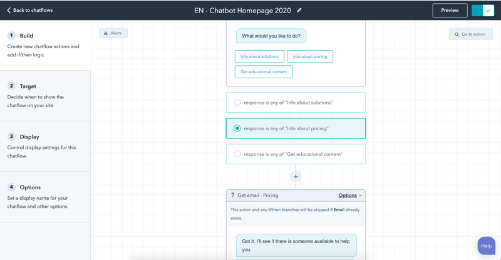Select radio for "Info about pricing" response
Screen dimensions: 501x260
point(237,128)
